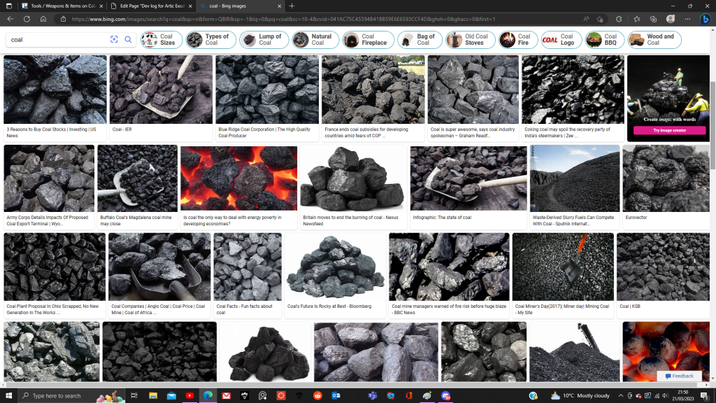
Task: Refresh the page with the reload icon
Action: pyautogui.click(x=28, y=19)
